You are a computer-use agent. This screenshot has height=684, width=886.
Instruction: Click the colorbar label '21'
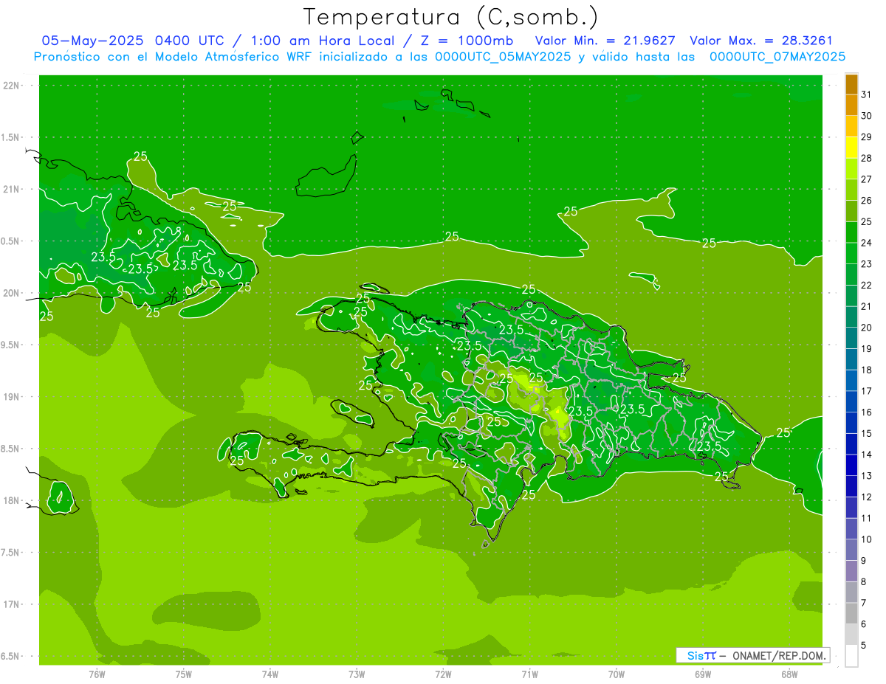[x=867, y=306]
